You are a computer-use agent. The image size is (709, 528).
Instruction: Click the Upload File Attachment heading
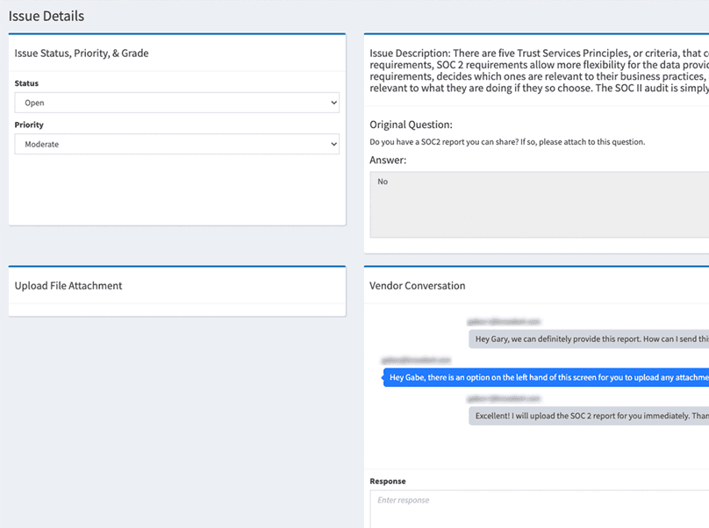coord(68,286)
